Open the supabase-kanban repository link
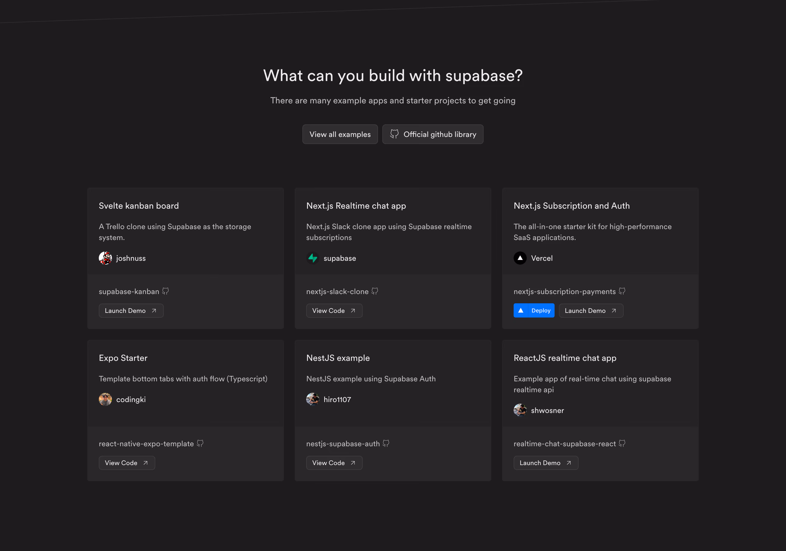 [x=129, y=292]
